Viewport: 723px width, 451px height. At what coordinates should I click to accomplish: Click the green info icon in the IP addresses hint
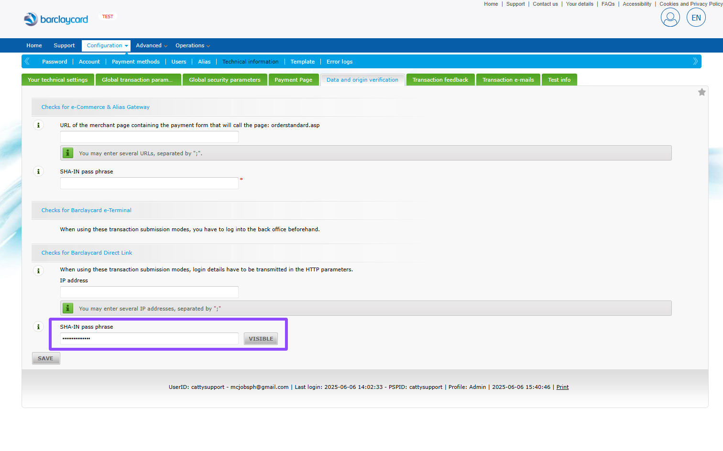click(x=68, y=308)
